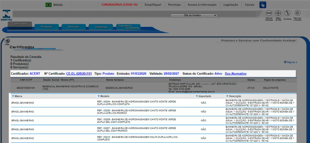Sort by Descrição column arrow
The image size is (310, 143).
227,96
